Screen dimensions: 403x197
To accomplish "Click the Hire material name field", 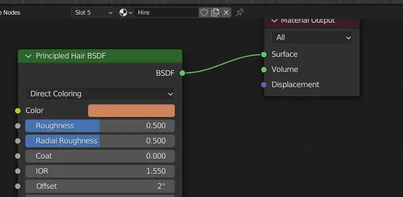I will click(166, 12).
